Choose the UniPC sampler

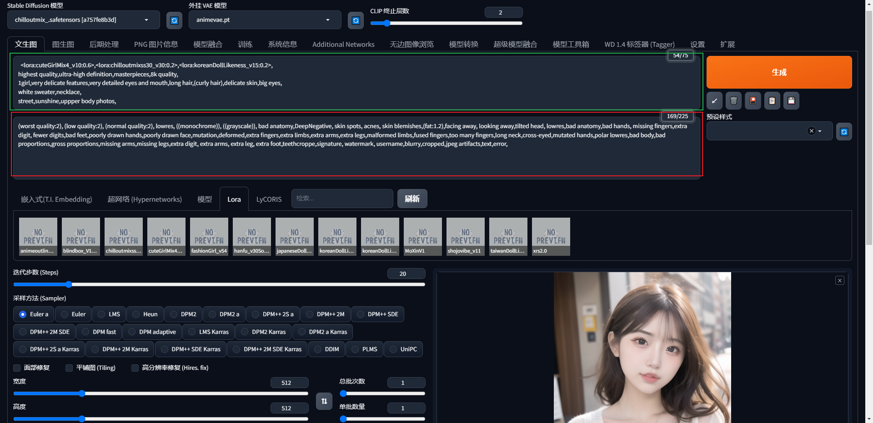[x=403, y=349]
